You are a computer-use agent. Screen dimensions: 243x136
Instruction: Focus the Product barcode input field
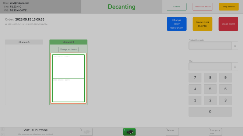point(210,45)
